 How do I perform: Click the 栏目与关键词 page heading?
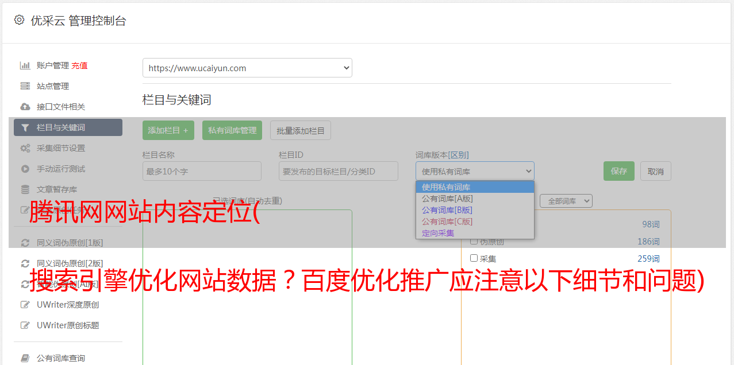point(177,100)
